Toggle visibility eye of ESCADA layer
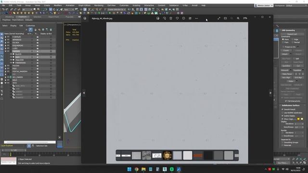The height and width of the screenshot is (173, 308). (x=8, y=43)
